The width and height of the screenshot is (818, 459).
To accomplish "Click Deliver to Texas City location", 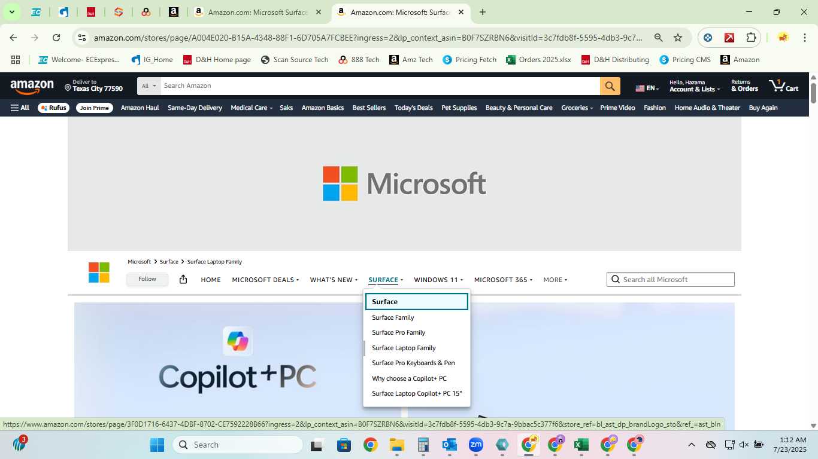I will (x=94, y=85).
